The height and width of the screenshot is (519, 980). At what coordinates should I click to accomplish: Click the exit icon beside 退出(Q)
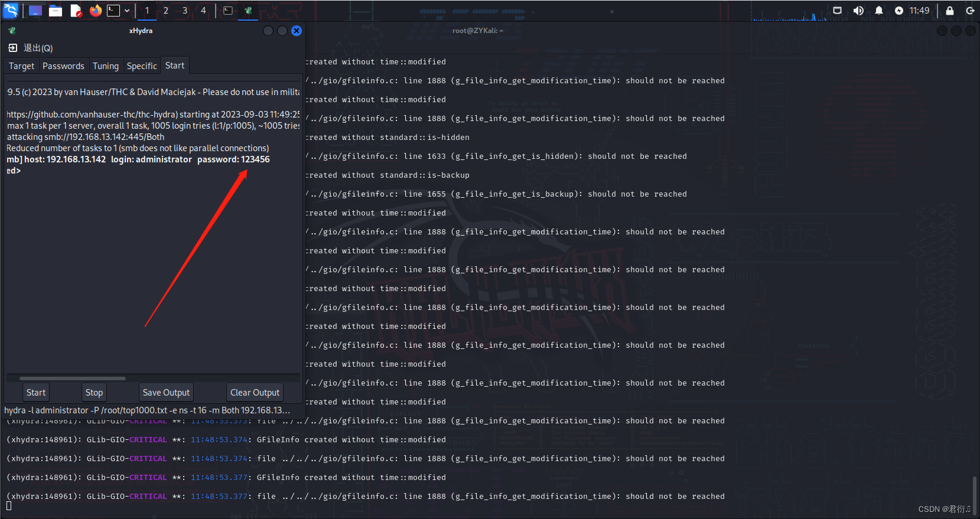click(13, 48)
